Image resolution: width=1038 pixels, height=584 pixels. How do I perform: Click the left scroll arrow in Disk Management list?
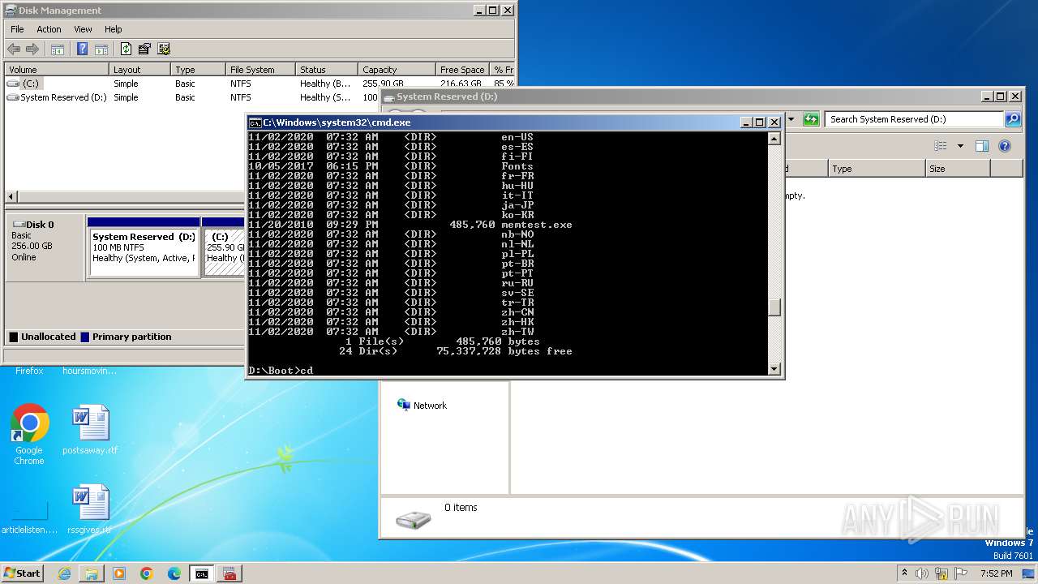click(11, 197)
